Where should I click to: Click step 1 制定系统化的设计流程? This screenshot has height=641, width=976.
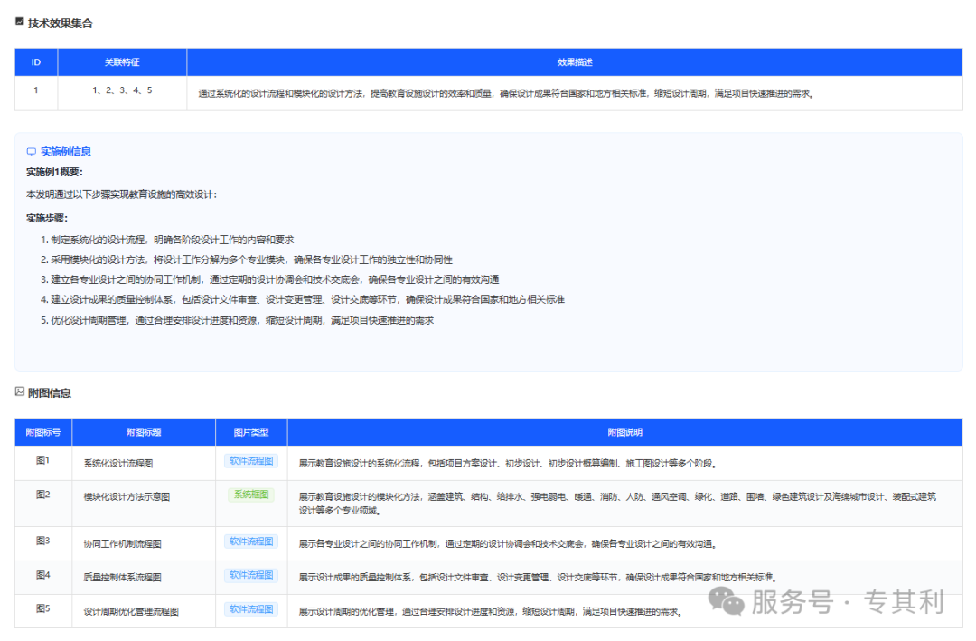point(167,240)
